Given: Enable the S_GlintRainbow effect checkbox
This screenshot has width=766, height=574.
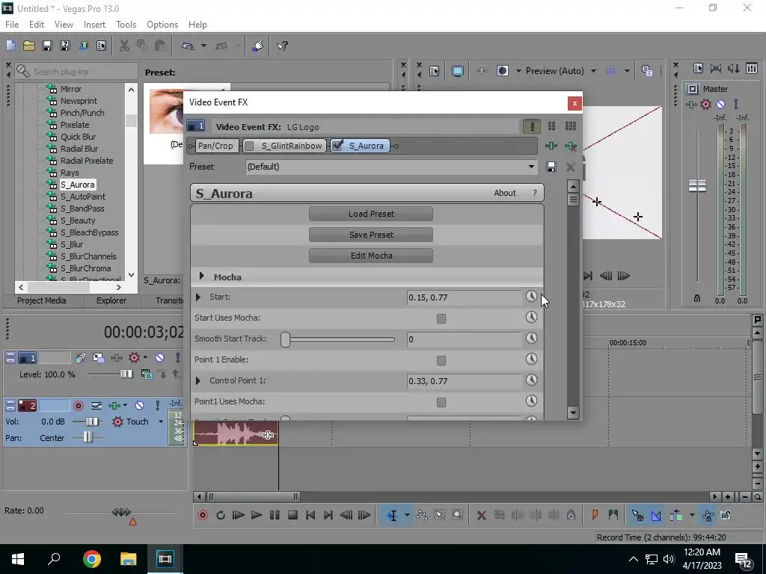Looking at the screenshot, I should pos(249,146).
